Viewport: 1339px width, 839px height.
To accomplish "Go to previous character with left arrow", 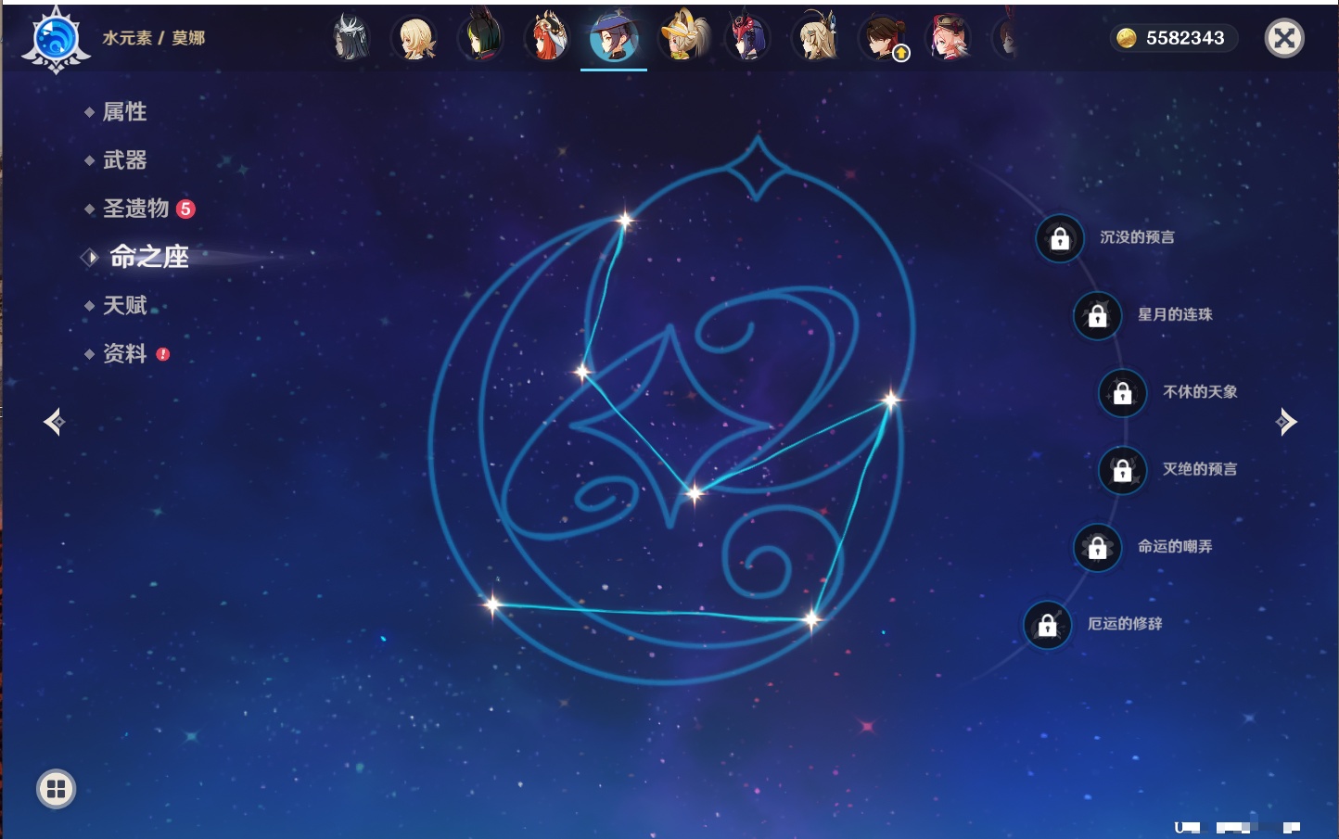I will (54, 422).
